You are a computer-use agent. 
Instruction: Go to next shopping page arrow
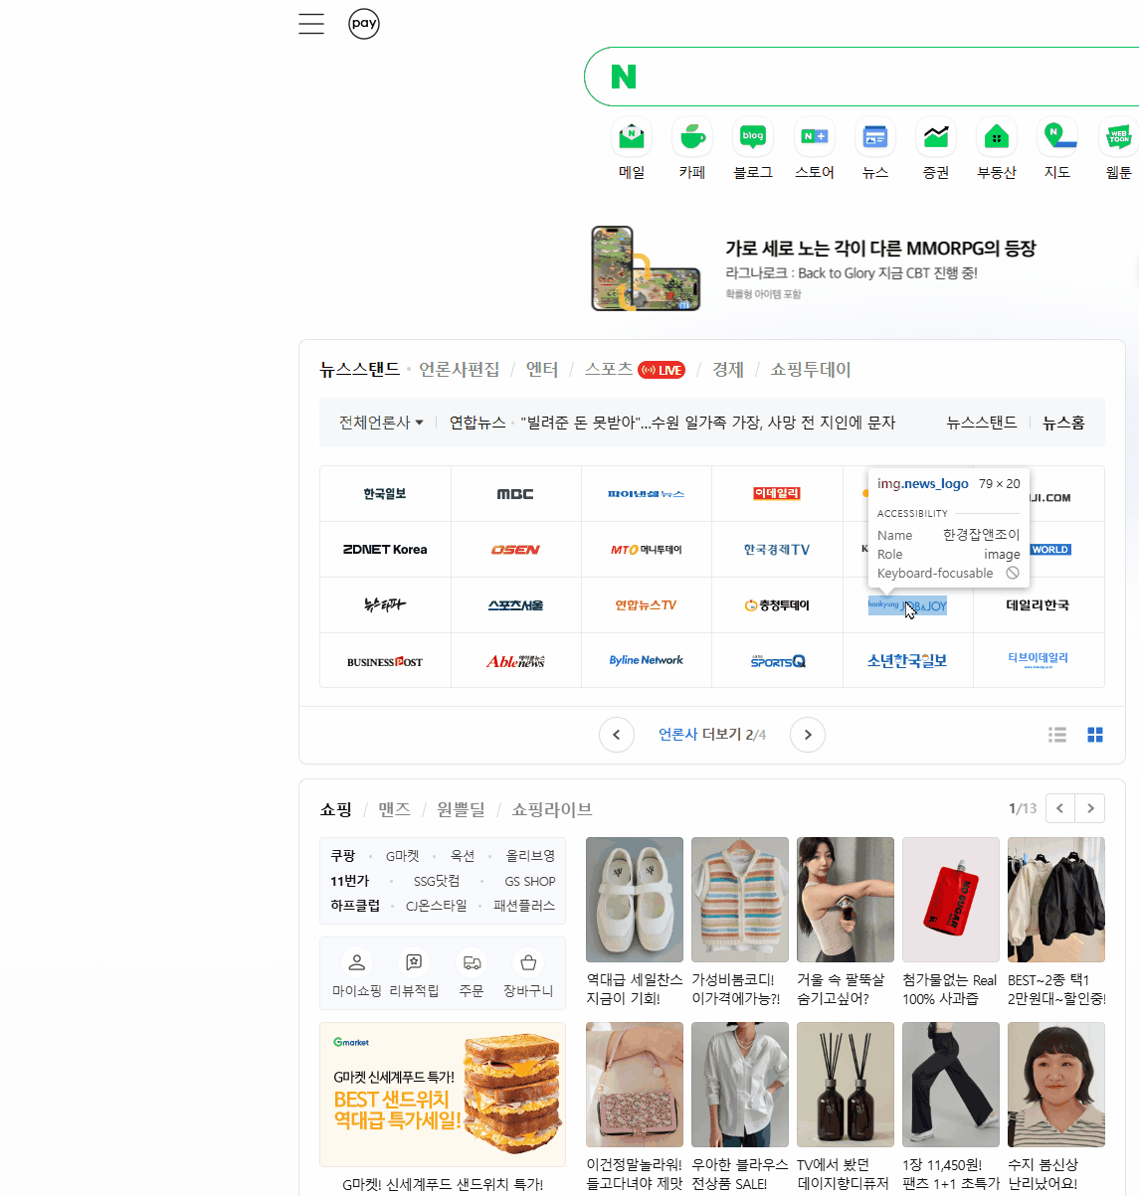pos(1090,808)
